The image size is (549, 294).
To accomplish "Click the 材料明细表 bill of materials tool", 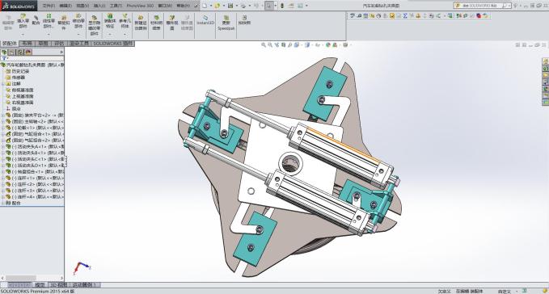I will 156,23.
